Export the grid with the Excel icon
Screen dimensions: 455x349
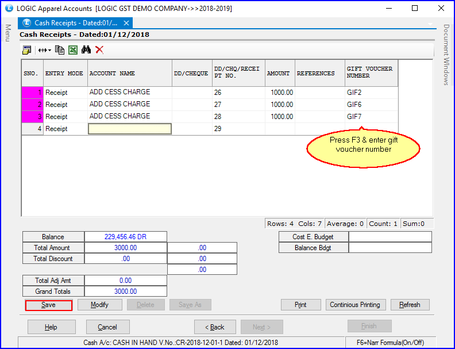coord(73,50)
